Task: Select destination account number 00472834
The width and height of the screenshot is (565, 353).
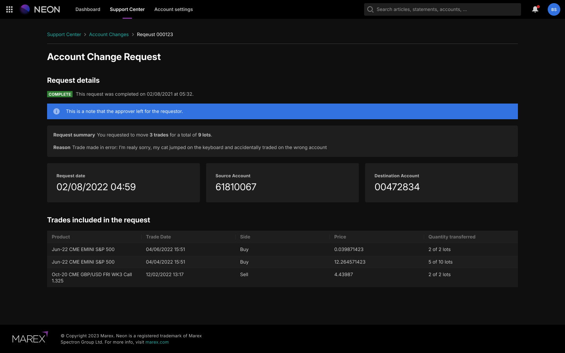Action: click(x=397, y=187)
